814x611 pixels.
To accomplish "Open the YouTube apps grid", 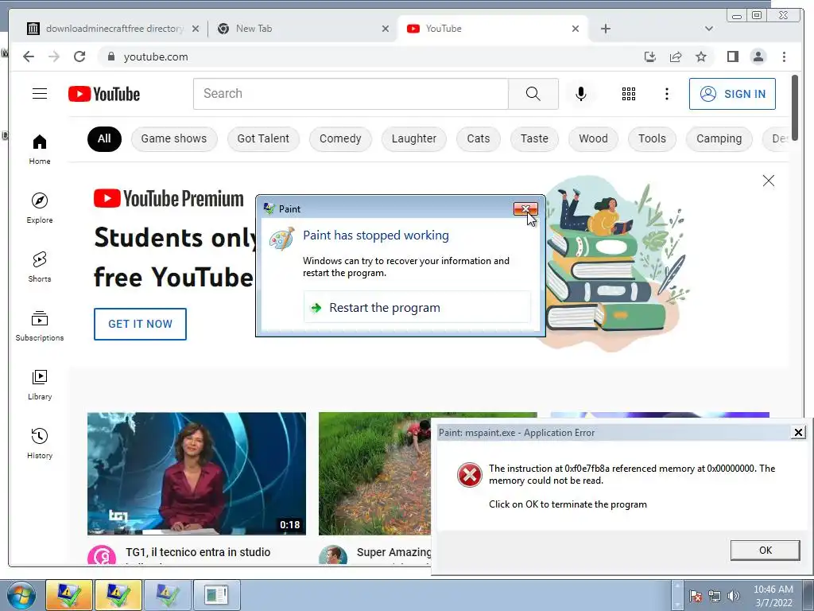I will pyautogui.click(x=629, y=94).
